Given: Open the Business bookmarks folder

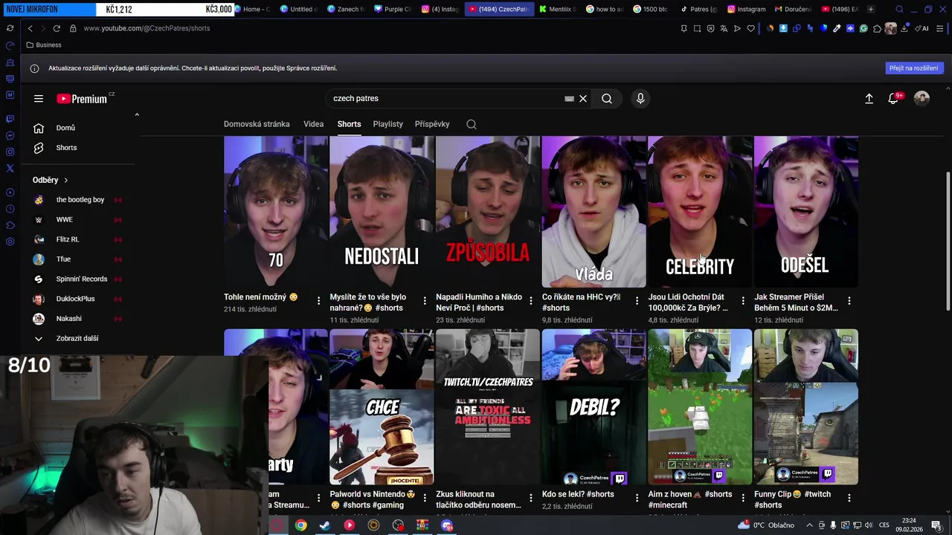Looking at the screenshot, I should coord(44,45).
